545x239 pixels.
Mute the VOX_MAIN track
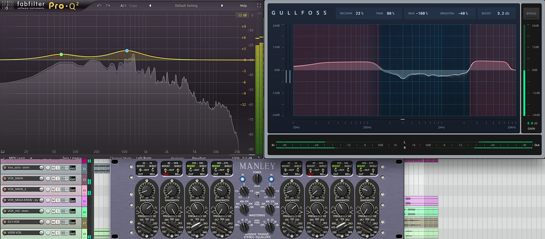pyautogui.click(x=53, y=178)
